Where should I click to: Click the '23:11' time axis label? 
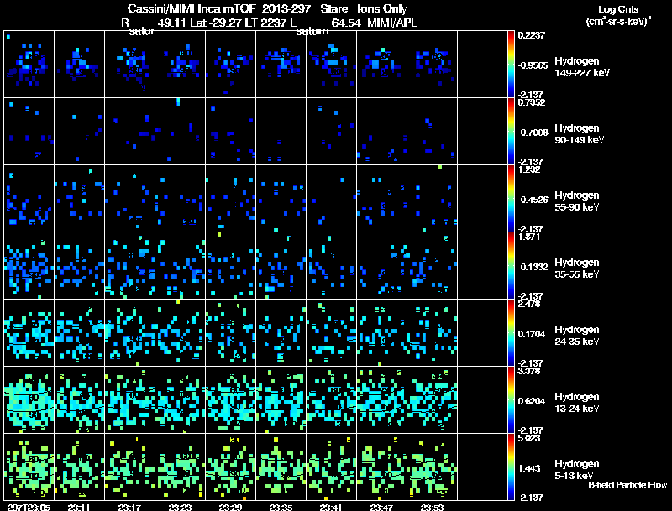(79, 508)
